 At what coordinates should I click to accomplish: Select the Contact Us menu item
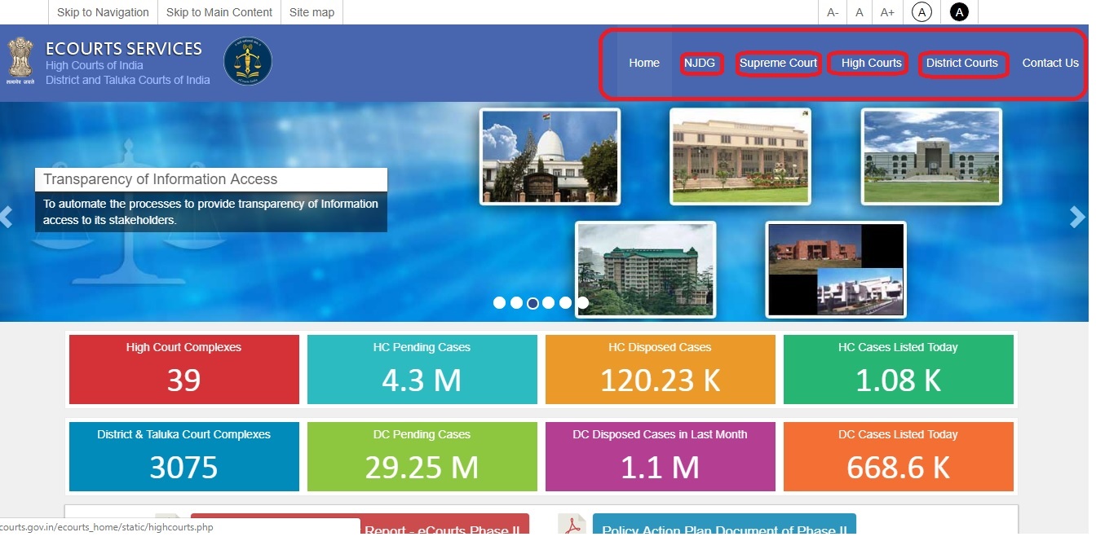click(x=1050, y=63)
